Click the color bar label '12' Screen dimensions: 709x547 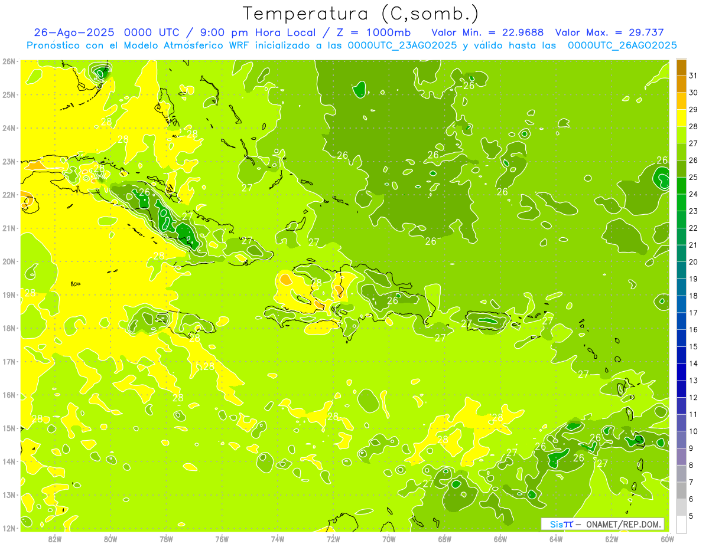click(x=694, y=397)
